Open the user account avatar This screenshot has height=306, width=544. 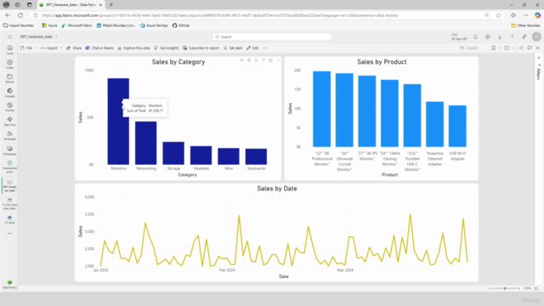(536, 37)
